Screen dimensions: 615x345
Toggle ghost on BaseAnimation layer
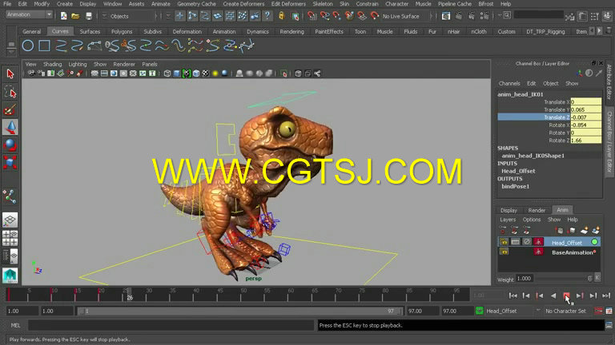(538, 252)
